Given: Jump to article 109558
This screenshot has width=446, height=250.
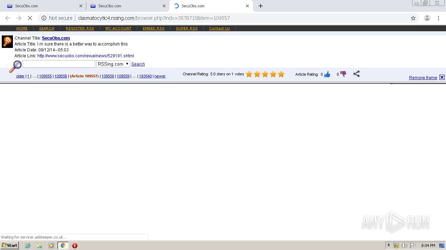Looking at the screenshot, I should (x=108, y=76).
